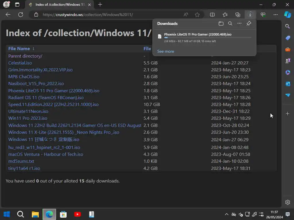Download Nasiboot_V15_Pro_2022.iso
The width and height of the screenshot is (294, 220).
pyautogui.click(x=36, y=84)
